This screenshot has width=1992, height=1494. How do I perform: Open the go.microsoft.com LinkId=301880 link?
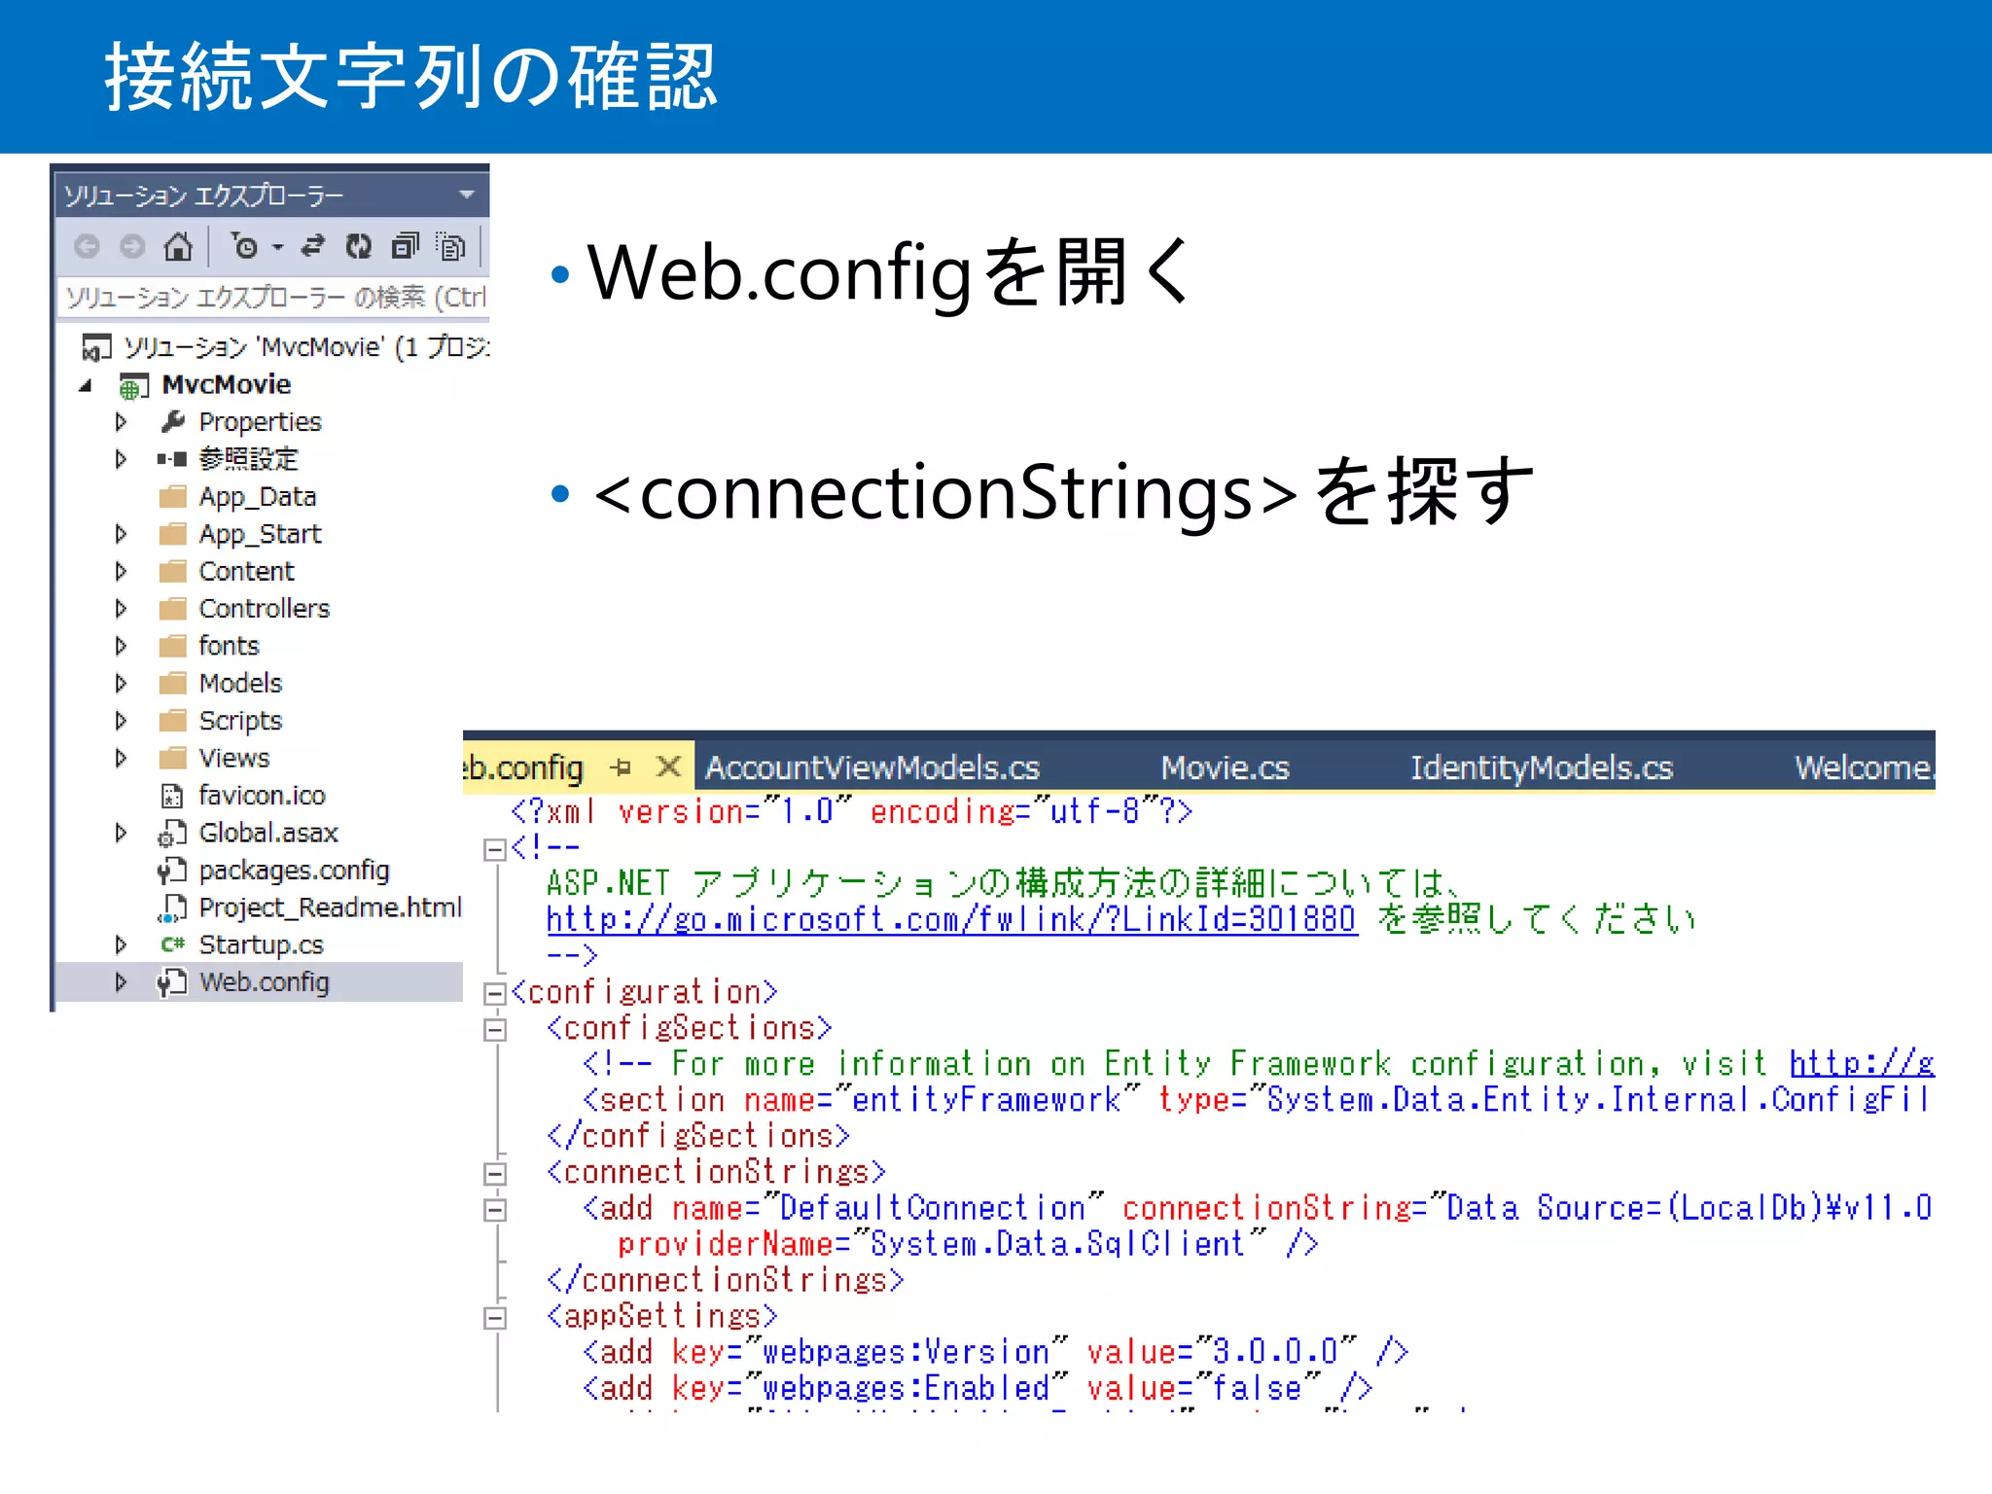point(951,919)
